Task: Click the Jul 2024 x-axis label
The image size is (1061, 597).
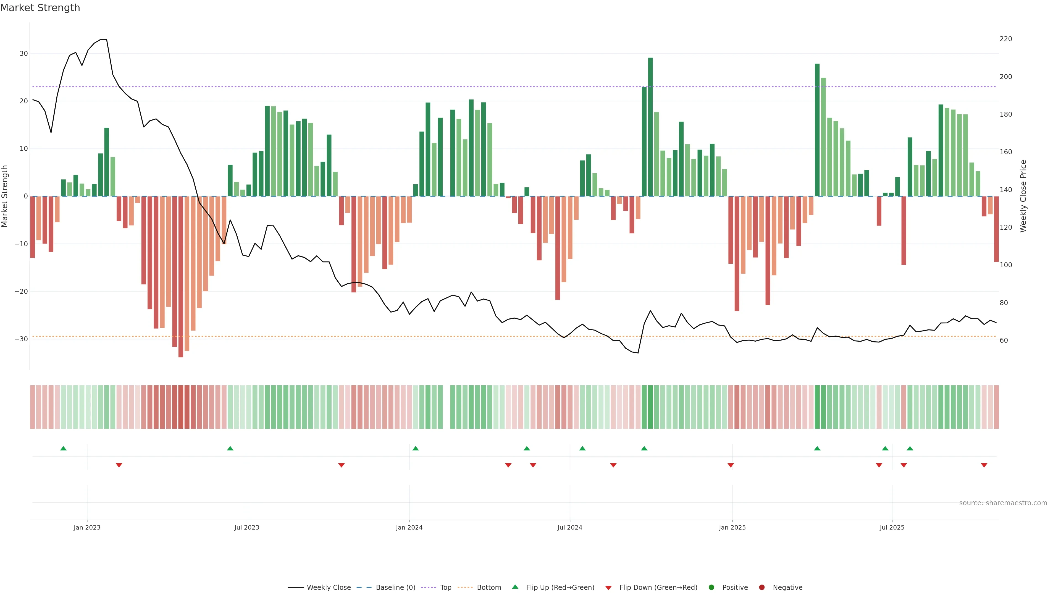Action: point(570,527)
